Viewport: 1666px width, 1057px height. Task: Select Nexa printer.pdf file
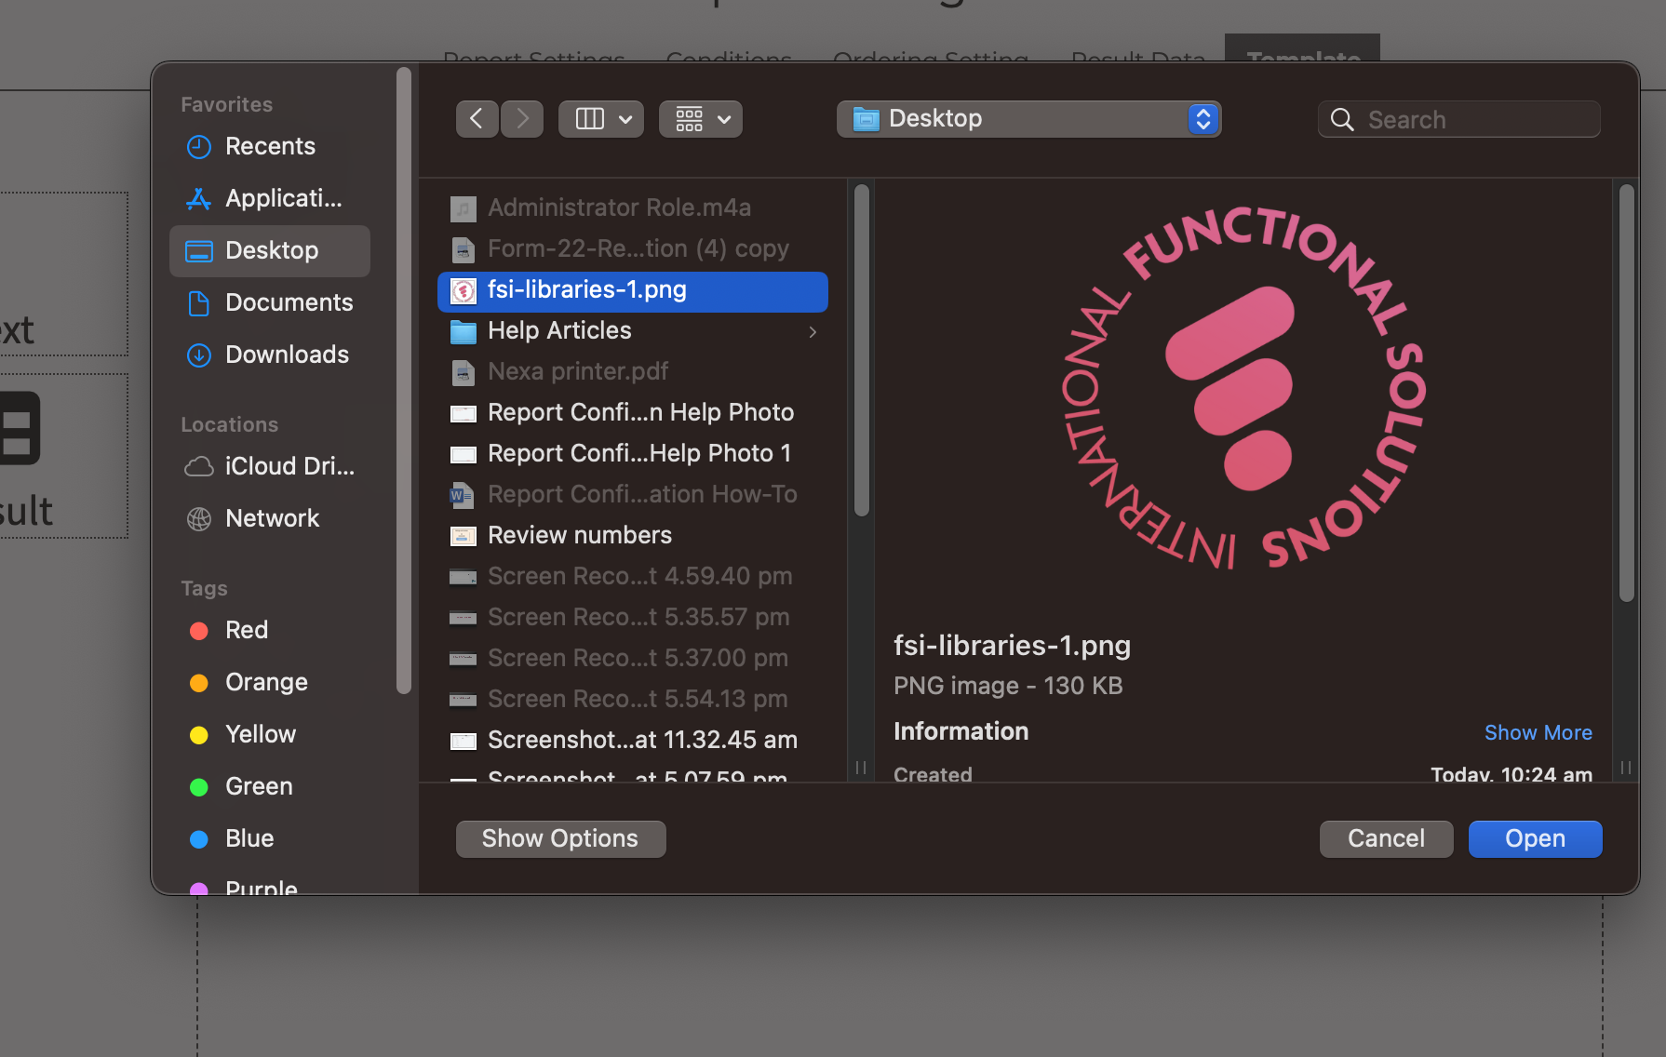pyautogui.click(x=633, y=372)
